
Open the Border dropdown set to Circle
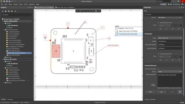click(x=170, y=72)
